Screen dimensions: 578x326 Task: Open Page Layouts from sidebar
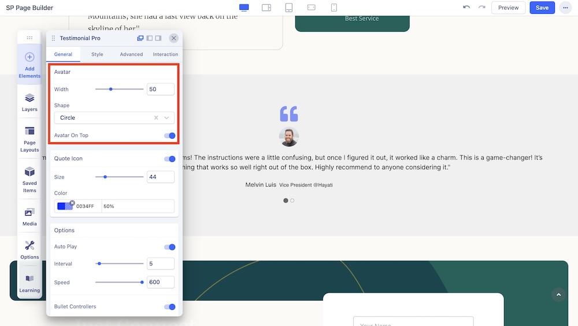[29, 138]
